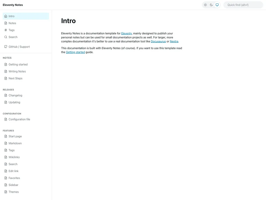Switch to dark theme moon icon
266x200 pixels.
(211, 5)
